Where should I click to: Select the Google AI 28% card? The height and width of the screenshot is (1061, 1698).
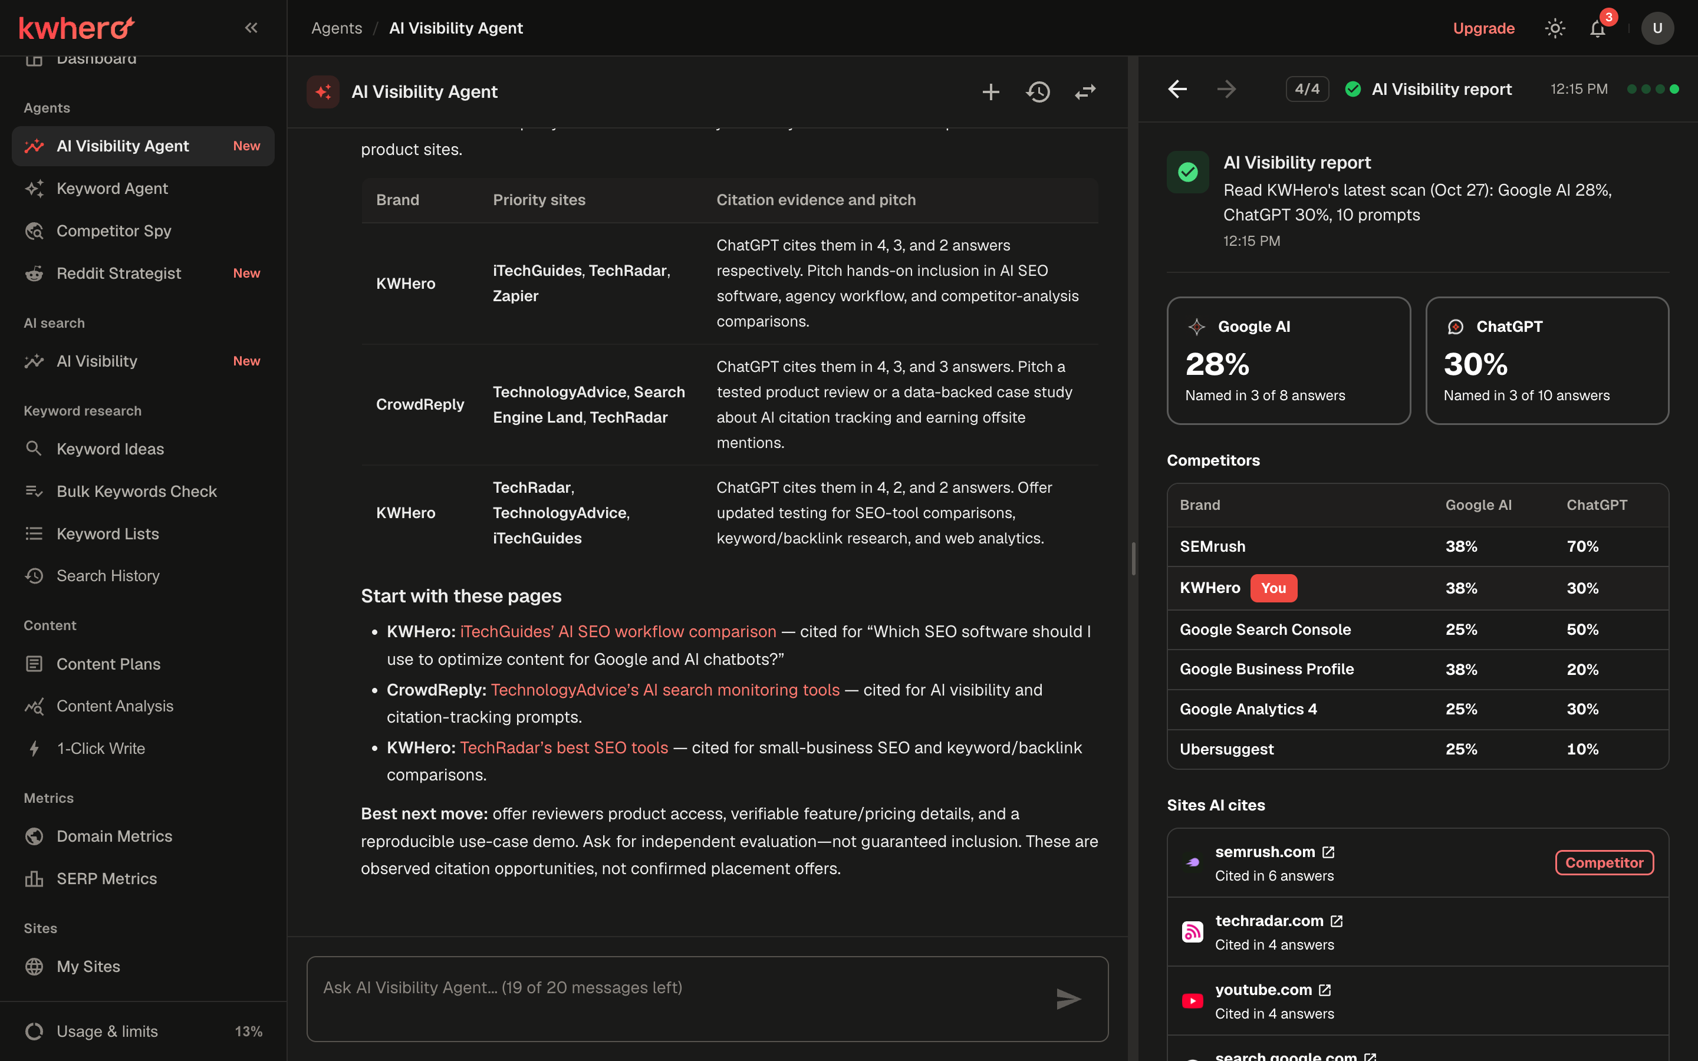pos(1288,361)
